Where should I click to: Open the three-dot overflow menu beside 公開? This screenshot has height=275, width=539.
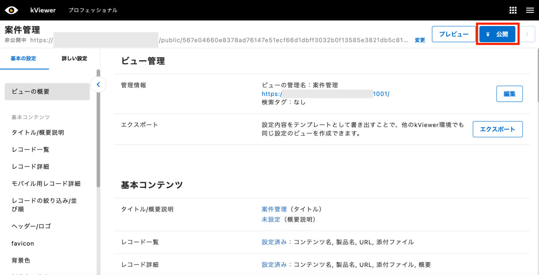[x=527, y=34]
